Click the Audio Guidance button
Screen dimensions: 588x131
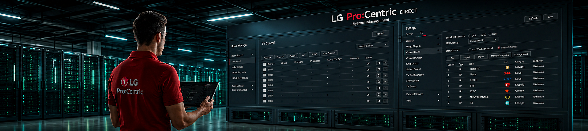(x=329, y=53)
